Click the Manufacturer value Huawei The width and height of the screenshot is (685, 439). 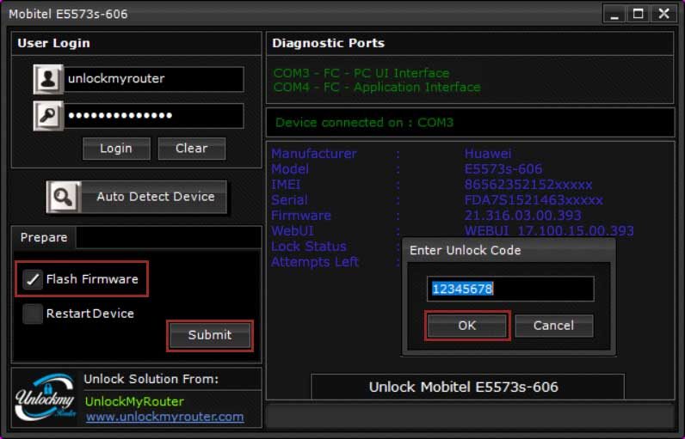[488, 154]
